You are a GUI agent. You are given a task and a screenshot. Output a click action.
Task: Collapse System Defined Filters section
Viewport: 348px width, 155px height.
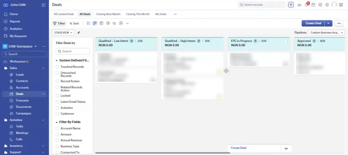coord(57,61)
